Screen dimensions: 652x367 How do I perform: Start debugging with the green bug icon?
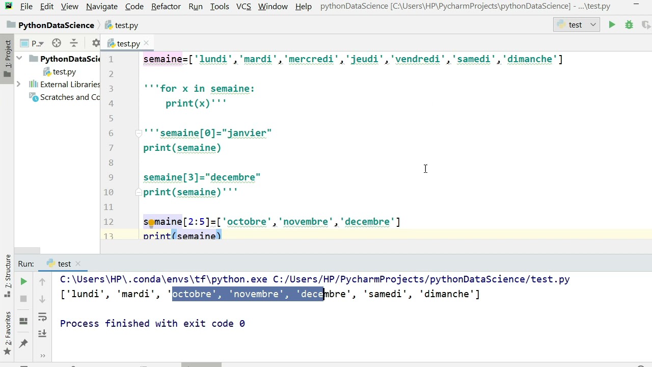[629, 24]
